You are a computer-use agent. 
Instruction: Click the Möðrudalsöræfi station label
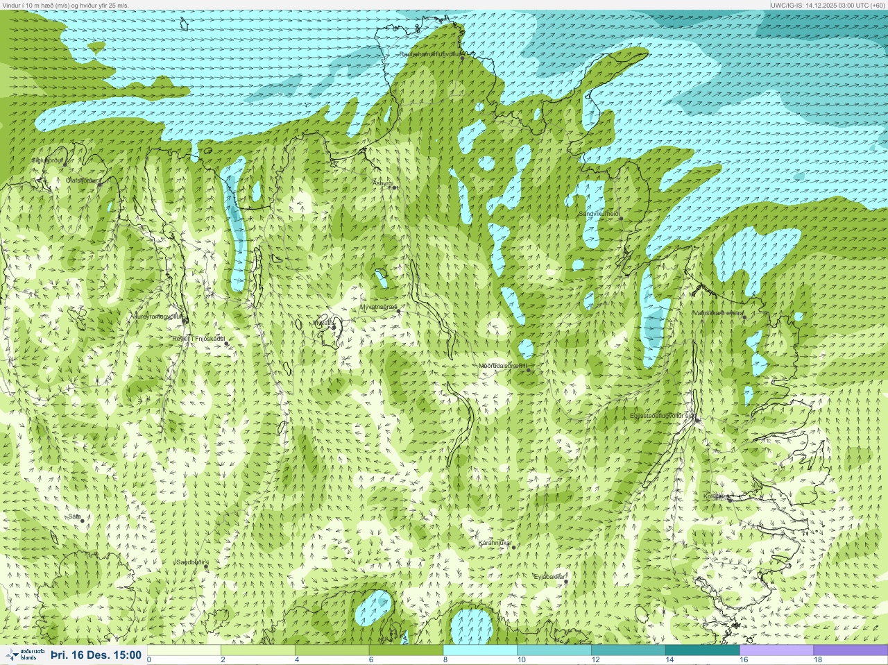click(x=503, y=366)
